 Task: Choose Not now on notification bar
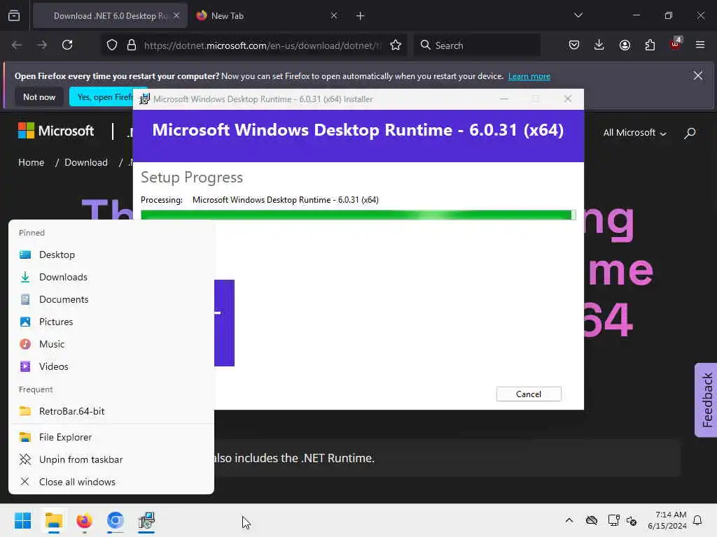click(39, 96)
